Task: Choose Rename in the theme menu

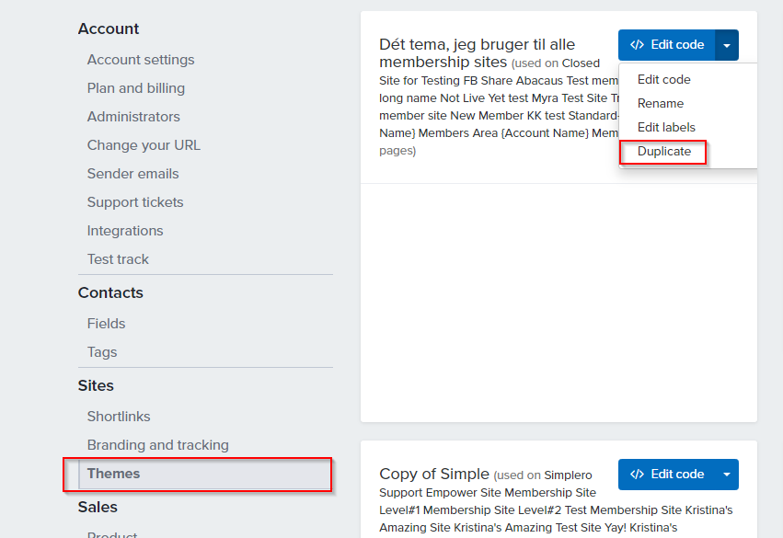Action: [x=660, y=103]
